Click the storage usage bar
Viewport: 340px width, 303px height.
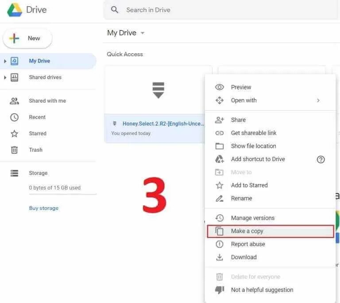click(x=63, y=194)
